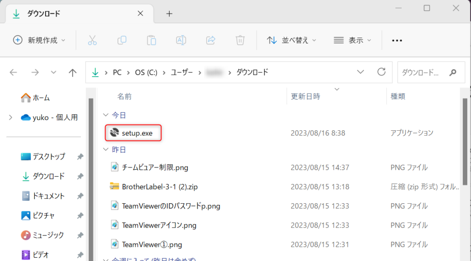The image size is (471, 261).
Task: Select TeamViewerのIDパスワードp.png file
Action: [171, 206]
